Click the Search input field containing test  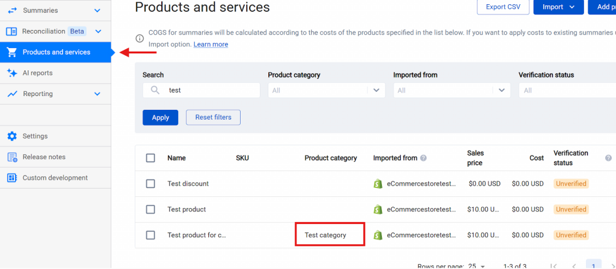tap(208, 90)
